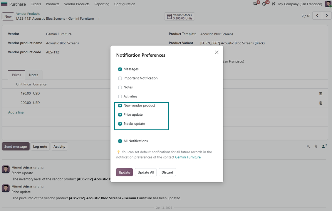Screen dimensions: 332x211
Task: Edit Vendor product code ABS-112
Action: [x=53, y=52]
